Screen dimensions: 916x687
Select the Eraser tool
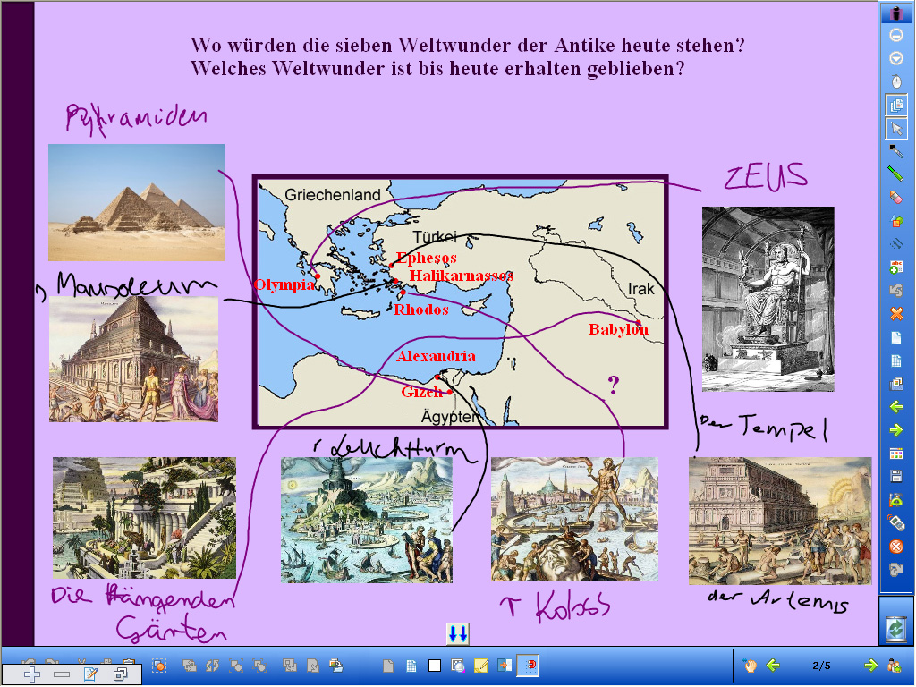tap(896, 197)
